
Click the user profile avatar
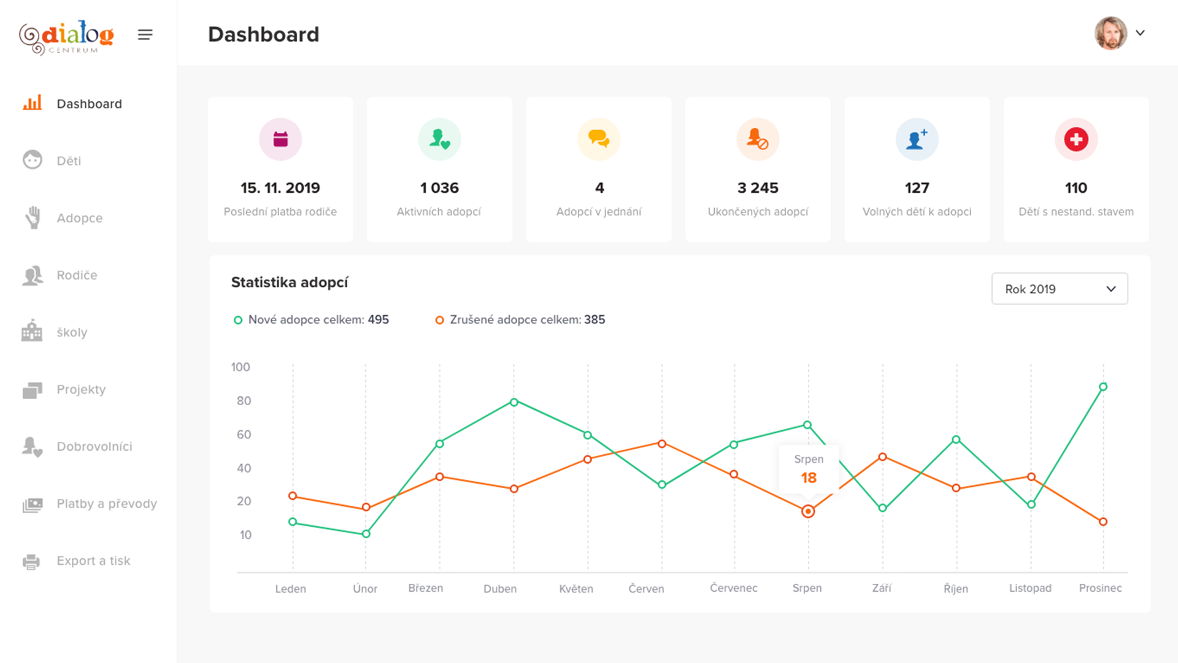pyautogui.click(x=1111, y=33)
